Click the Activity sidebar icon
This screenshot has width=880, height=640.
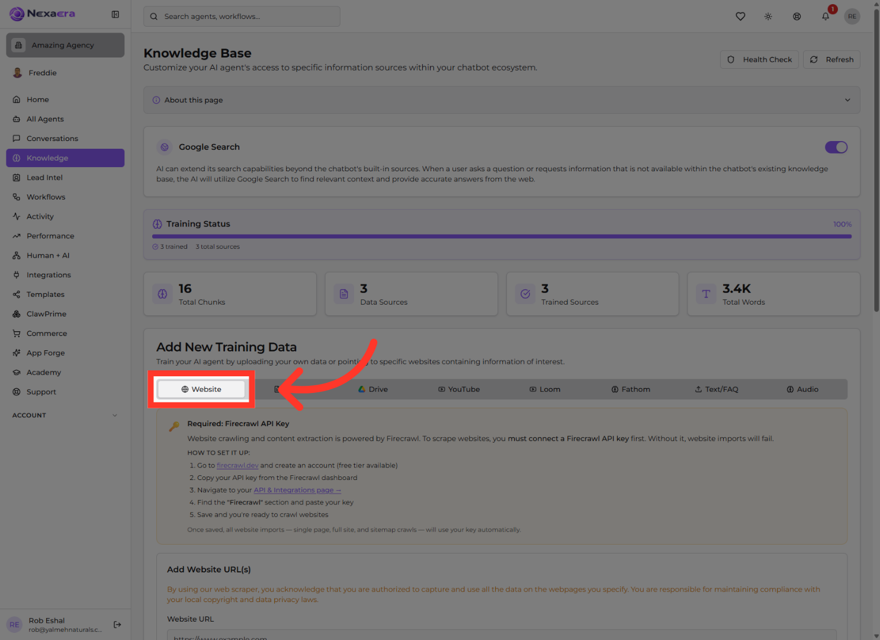coord(17,217)
